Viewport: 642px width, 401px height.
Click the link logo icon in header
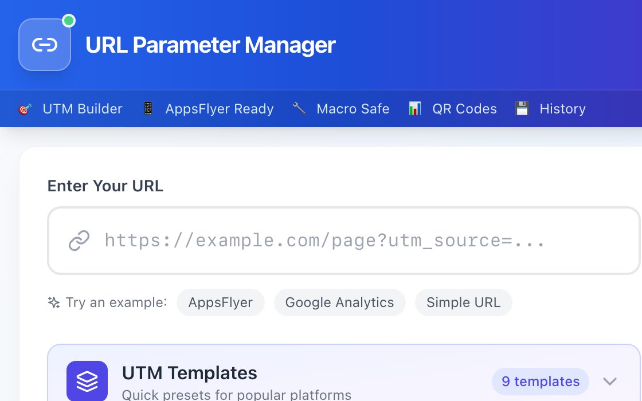point(45,45)
